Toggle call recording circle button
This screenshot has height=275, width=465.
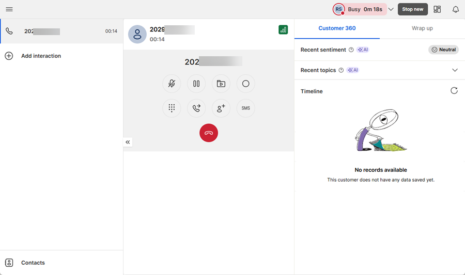pyautogui.click(x=245, y=84)
